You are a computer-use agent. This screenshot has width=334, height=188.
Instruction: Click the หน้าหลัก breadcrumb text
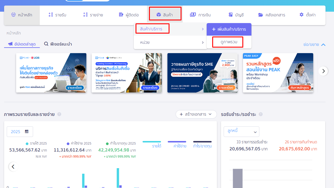(x=14, y=33)
